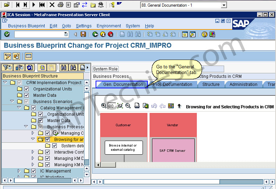Viewport: 276px width, 189px height.
Task: Open the General Documentation slide dropdown
Action: (x=224, y=5)
